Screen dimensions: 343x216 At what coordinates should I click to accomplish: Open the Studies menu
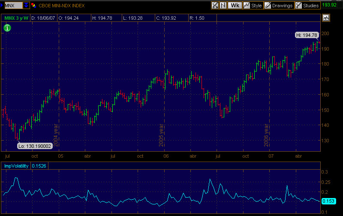pos(307,6)
